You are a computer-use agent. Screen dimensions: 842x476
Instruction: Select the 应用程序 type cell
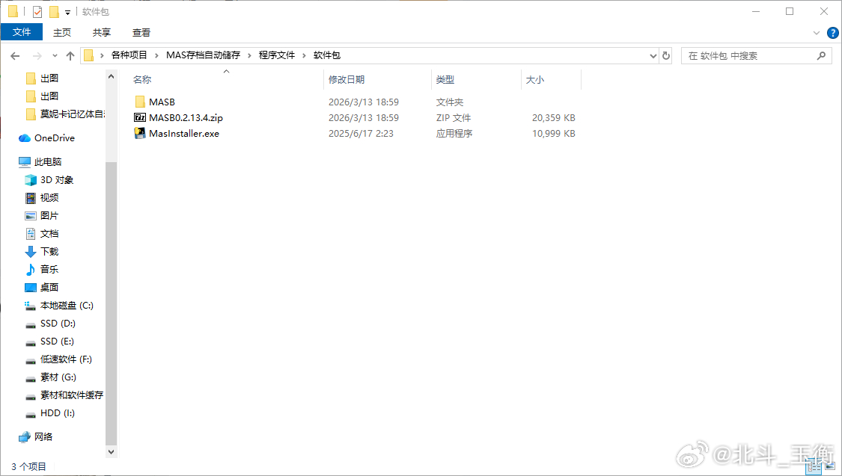click(x=454, y=134)
